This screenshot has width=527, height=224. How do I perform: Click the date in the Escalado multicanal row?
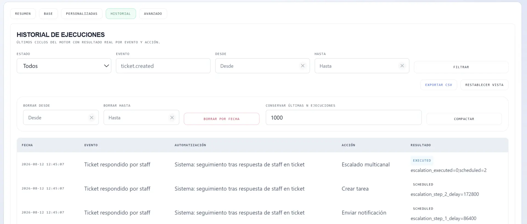43,164
